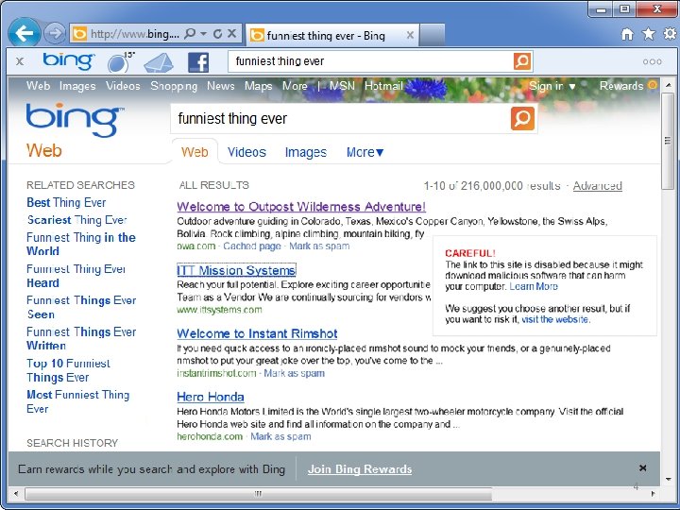The width and height of the screenshot is (680, 510).
Task: Mark herohonda.com result as spam
Action: 280,436
